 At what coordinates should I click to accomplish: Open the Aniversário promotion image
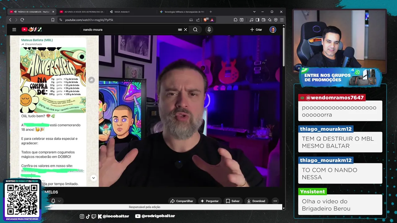(x=53, y=80)
